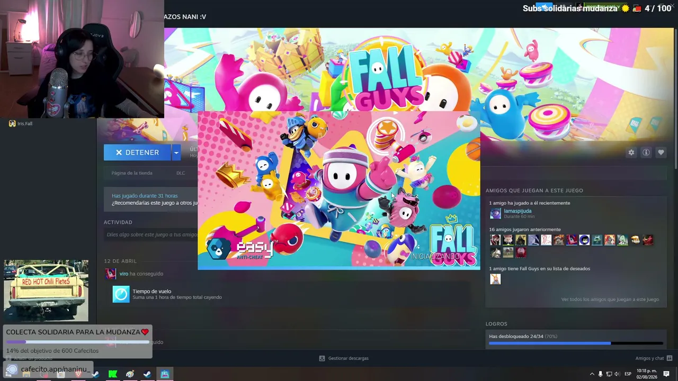Show hidden system tray icons chevron

[x=592, y=374]
